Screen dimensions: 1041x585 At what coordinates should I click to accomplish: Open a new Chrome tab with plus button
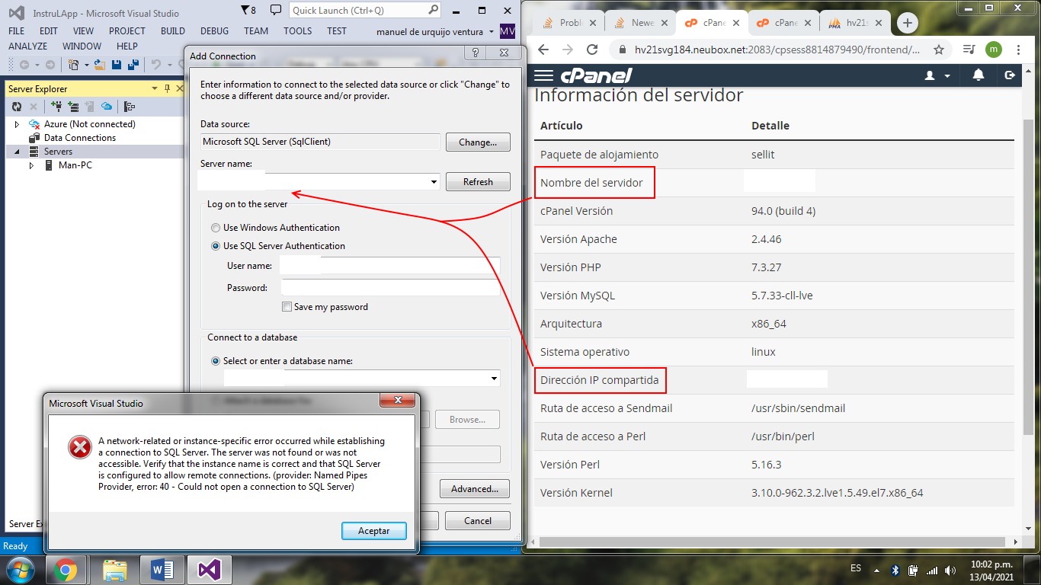[x=907, y=23]
